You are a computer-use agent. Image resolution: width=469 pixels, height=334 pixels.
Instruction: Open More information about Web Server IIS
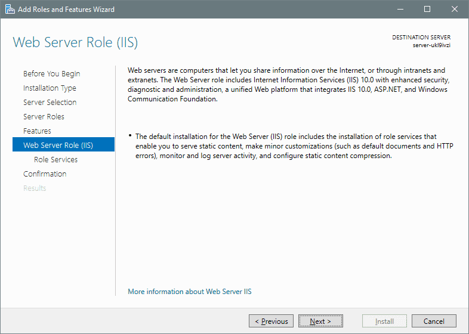point(190,292)
